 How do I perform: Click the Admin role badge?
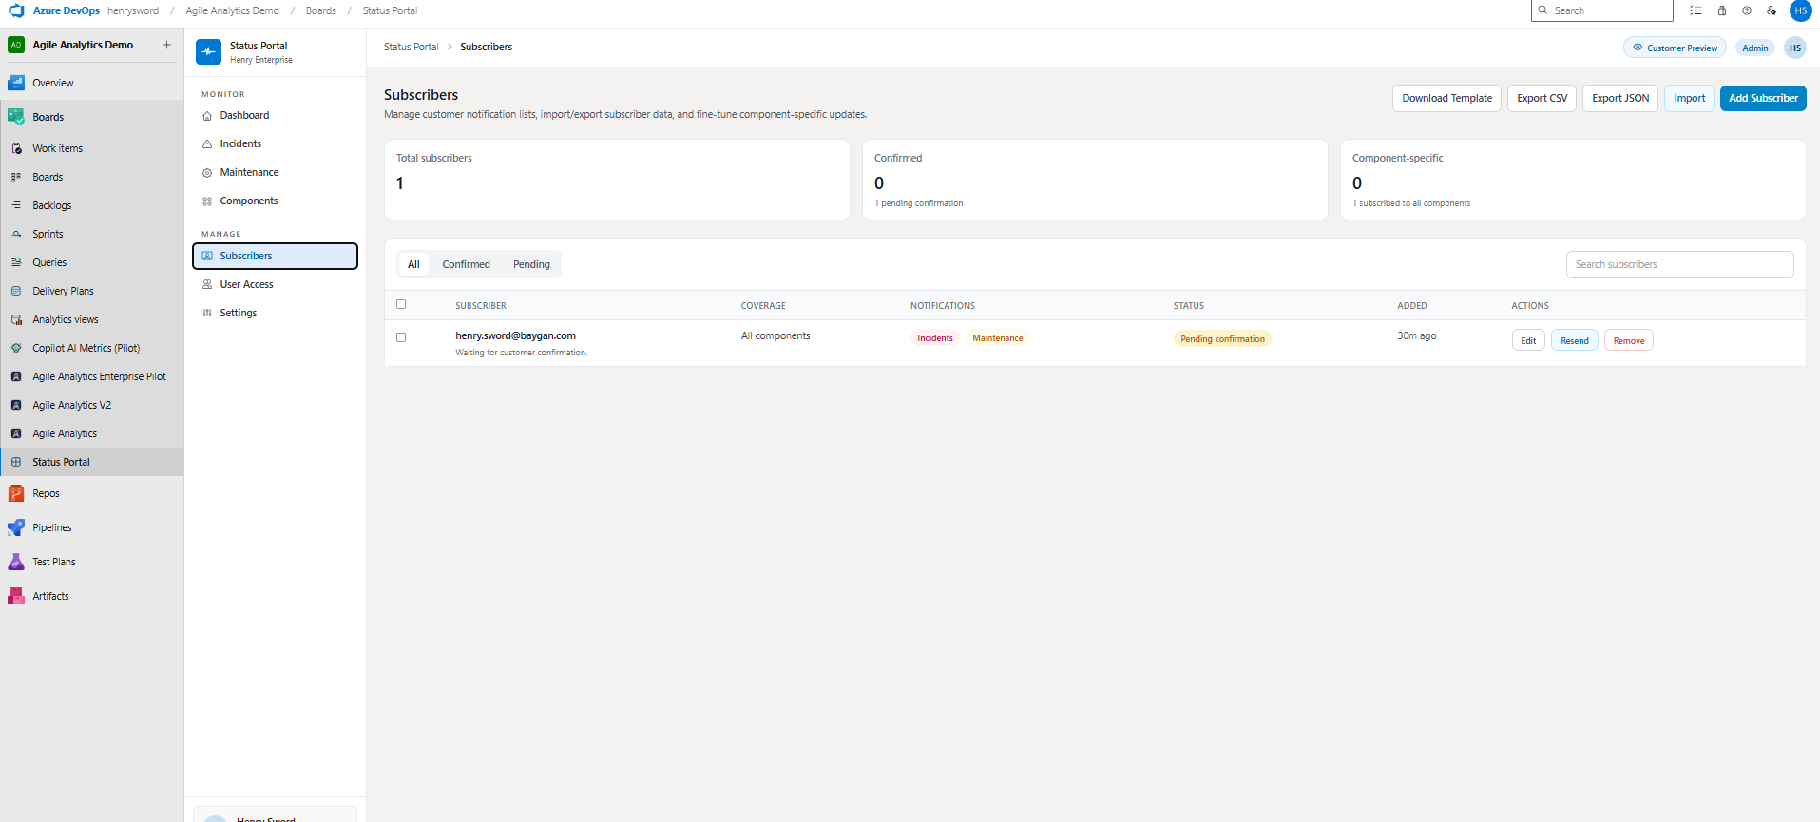[x=1755, y=48]
